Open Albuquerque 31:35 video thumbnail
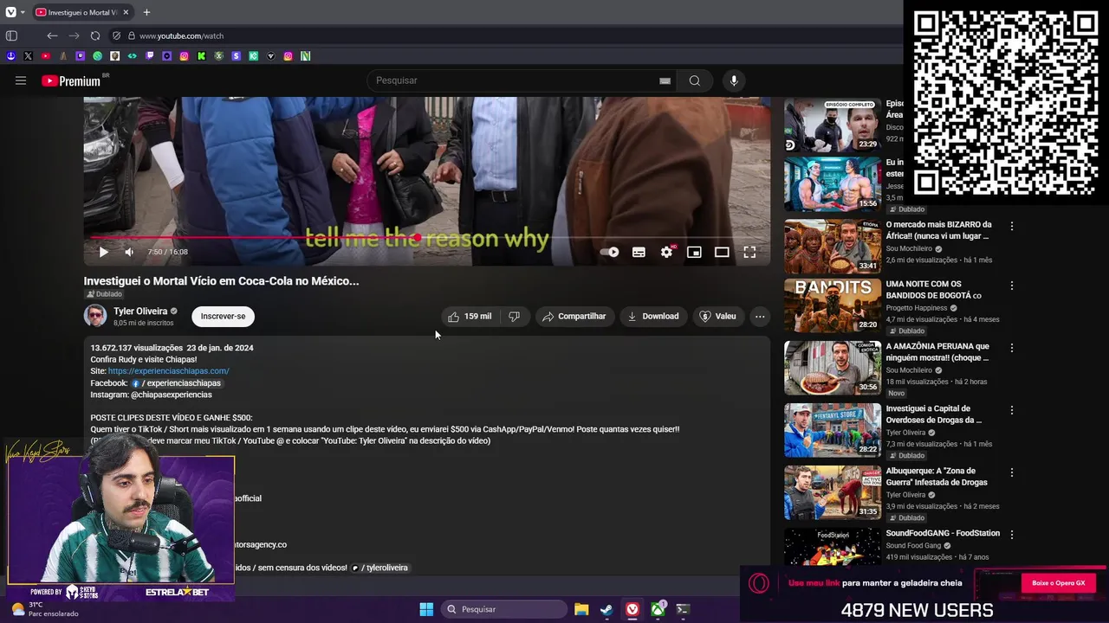The image size is (1109, 623). point(833,492)
